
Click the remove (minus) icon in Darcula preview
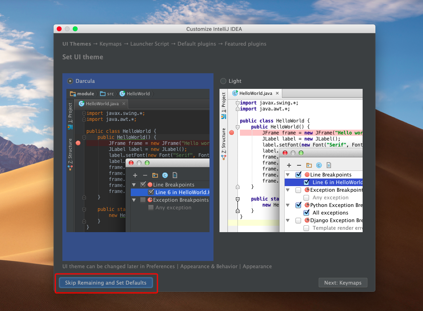[x=145, y=175]
